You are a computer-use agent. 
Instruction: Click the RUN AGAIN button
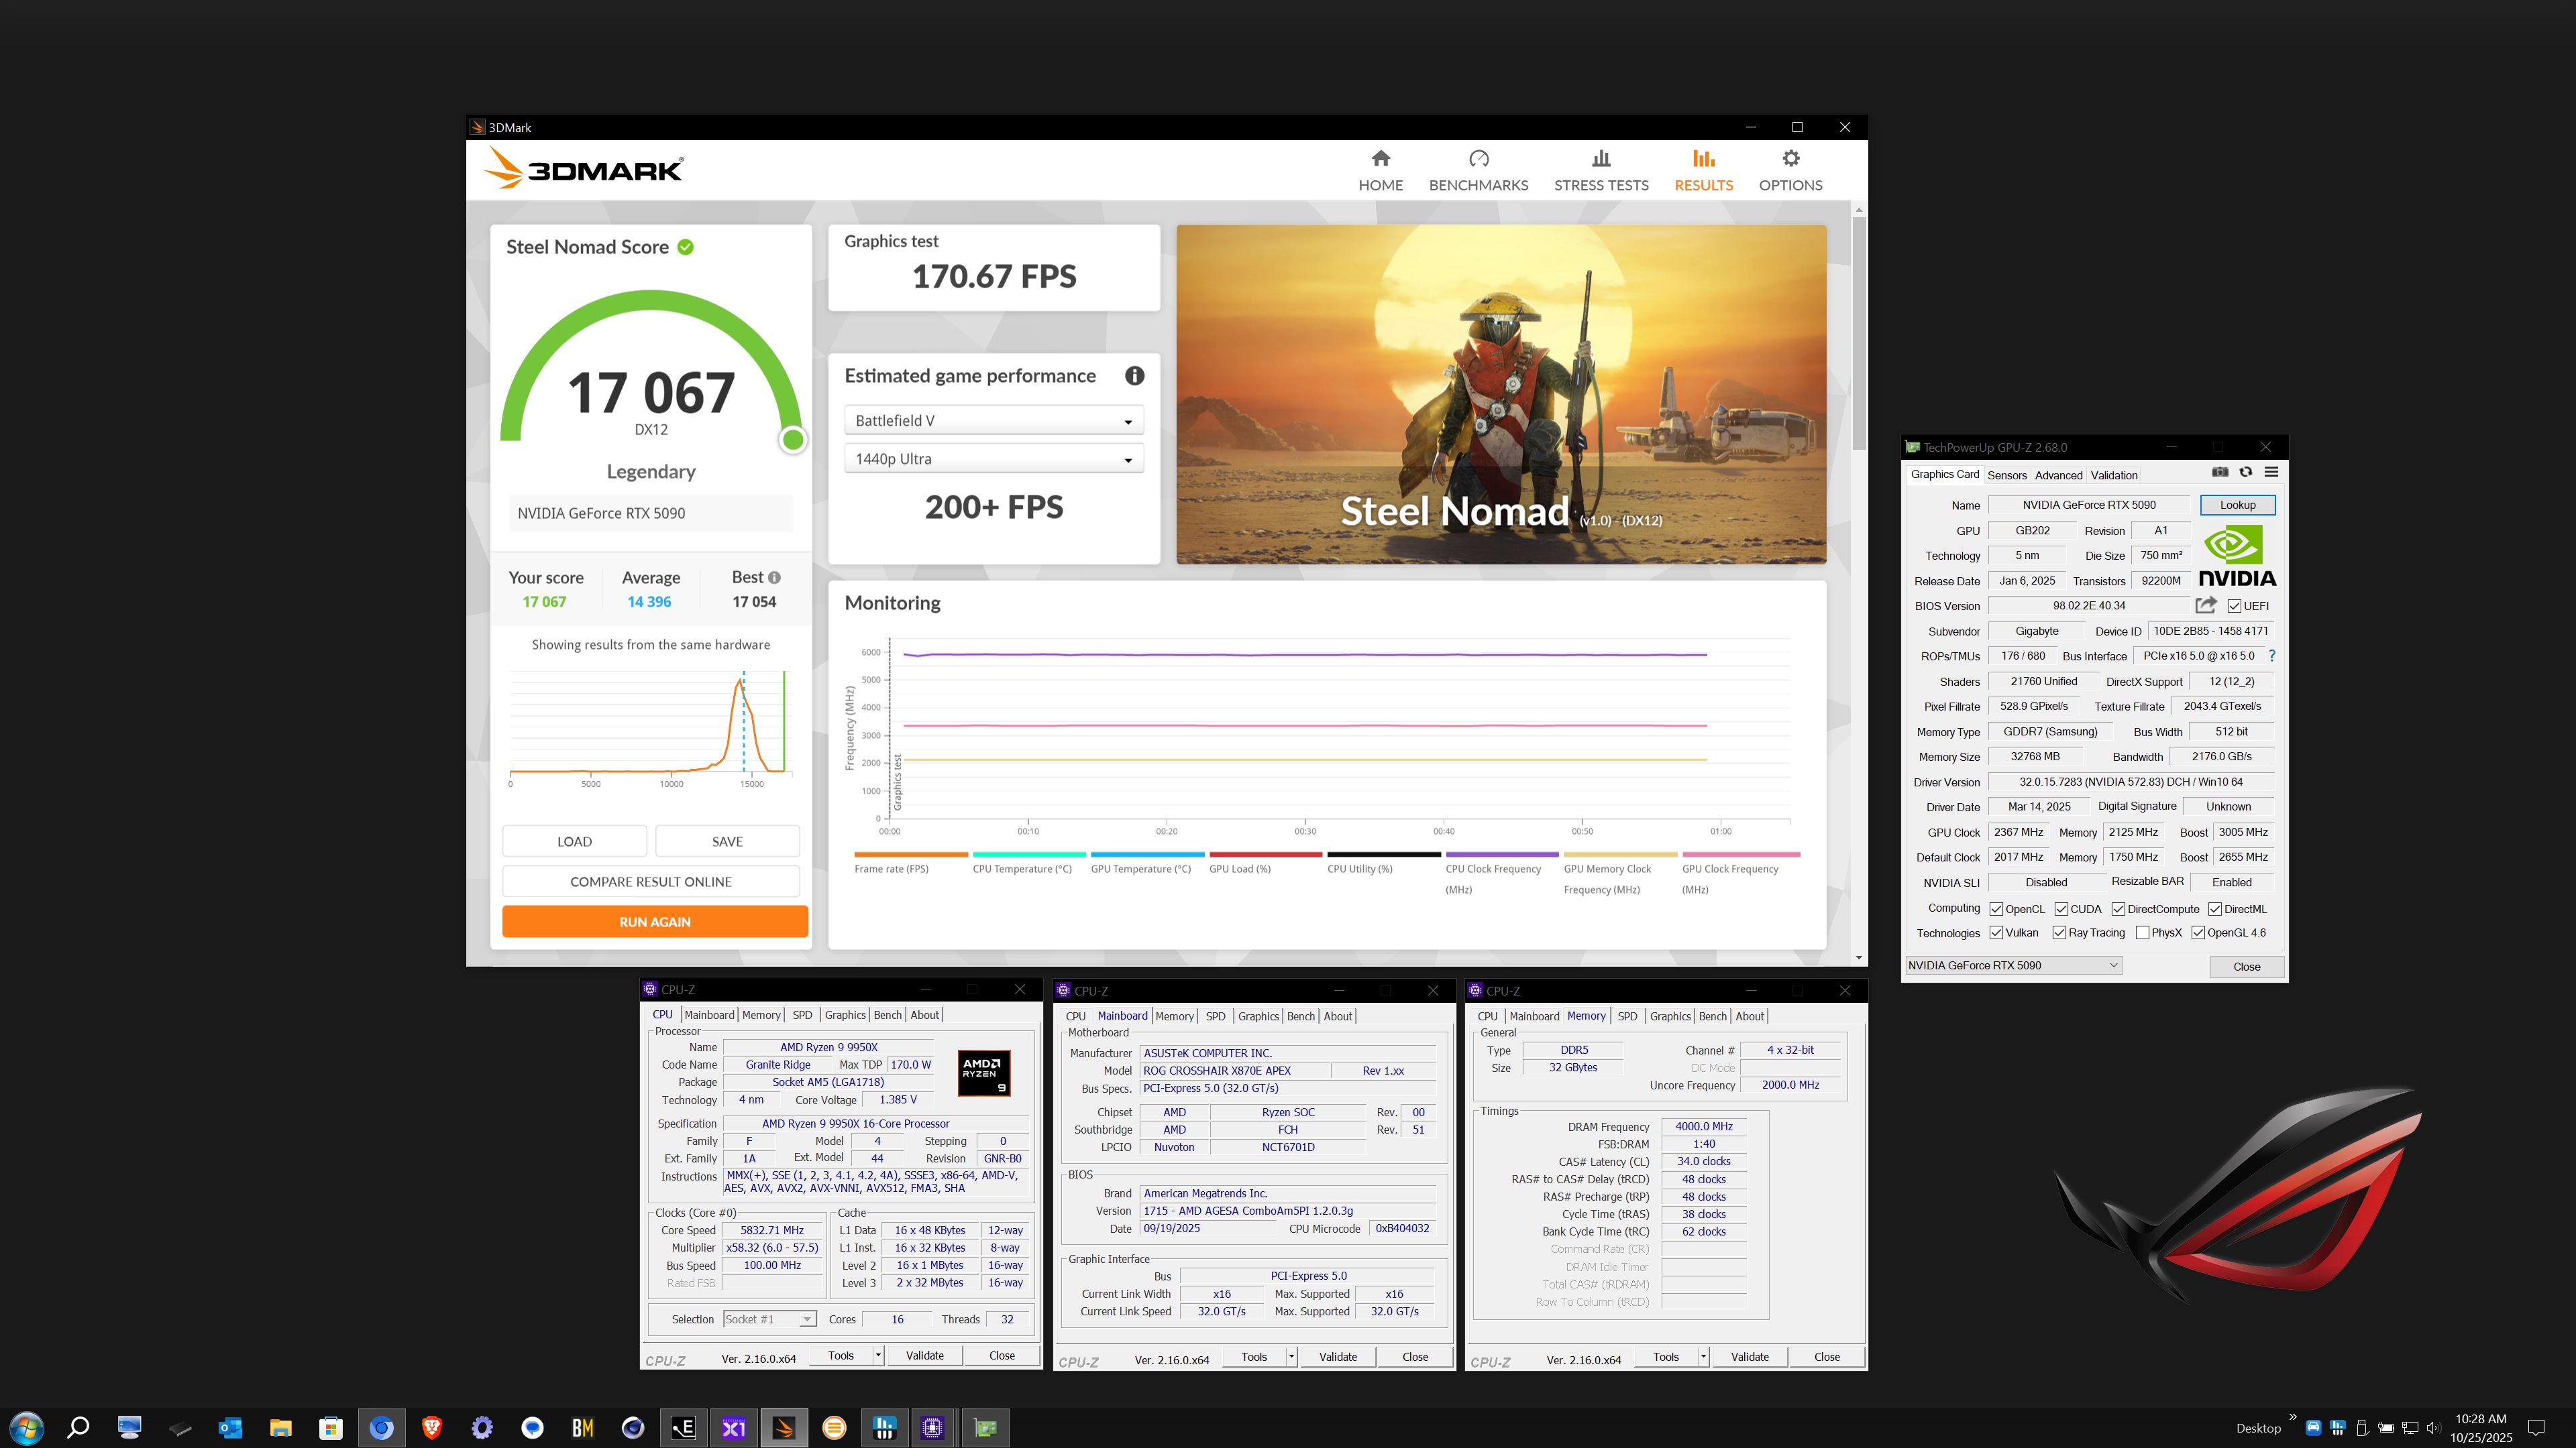coord(654,921)
